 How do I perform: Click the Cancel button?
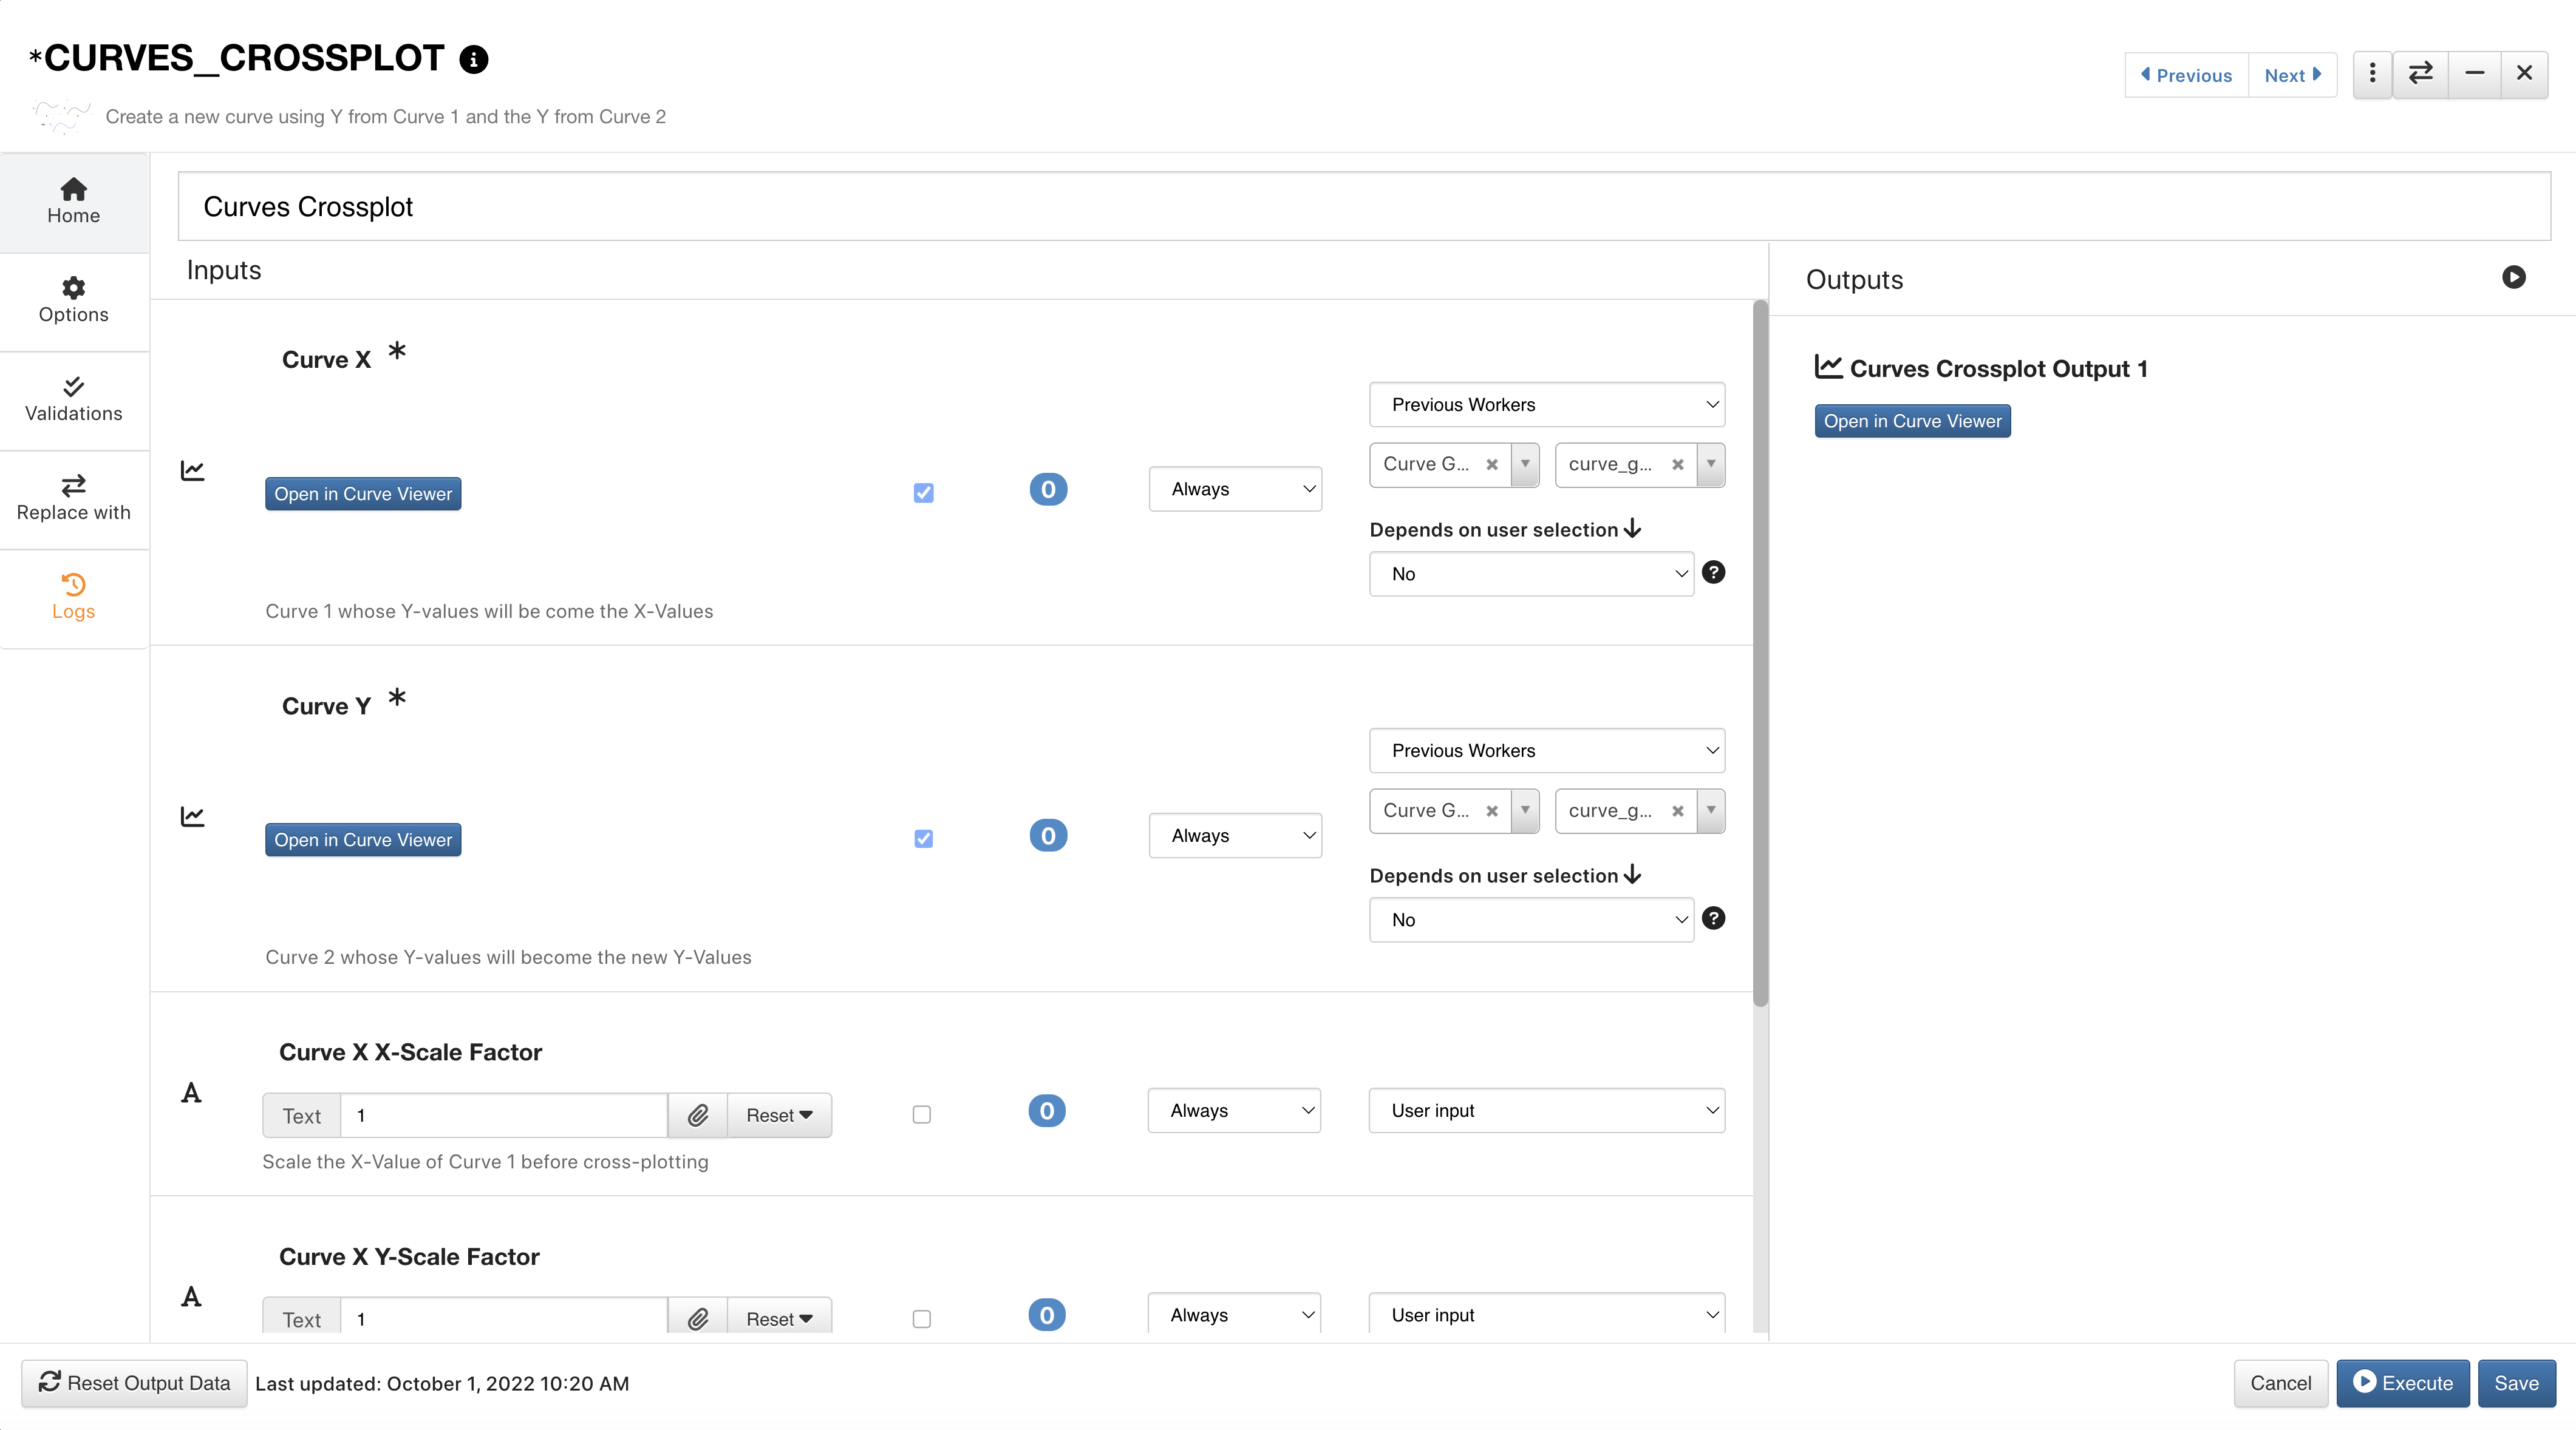coord(2280,1383)
